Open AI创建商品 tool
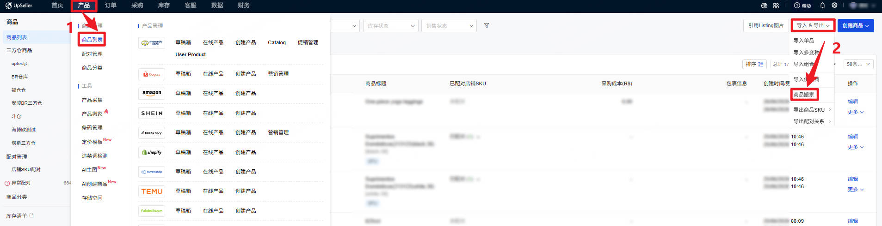This screenshot has height=226, width=882. (x=94, y=184)
